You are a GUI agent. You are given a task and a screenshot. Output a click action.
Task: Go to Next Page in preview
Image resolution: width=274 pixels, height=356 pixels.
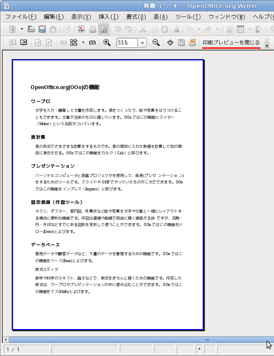(23, 43)
